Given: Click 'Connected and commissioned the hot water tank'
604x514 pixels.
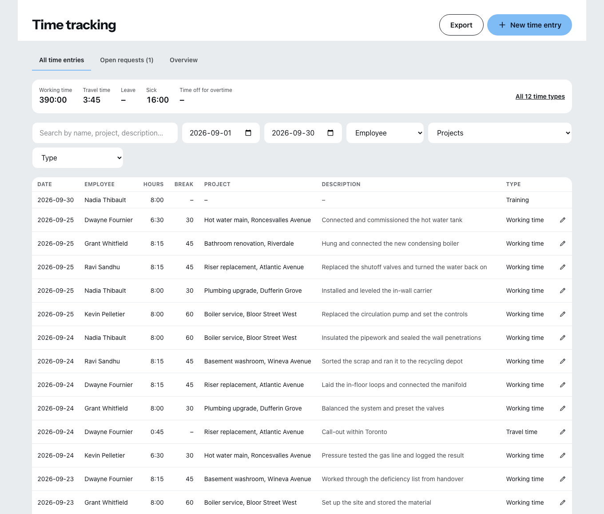Looking at the screenshot, I should [x=392, y=220].
